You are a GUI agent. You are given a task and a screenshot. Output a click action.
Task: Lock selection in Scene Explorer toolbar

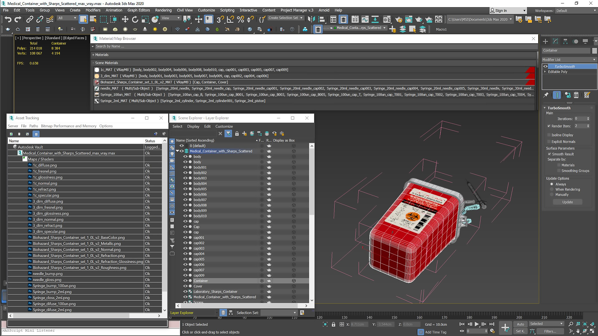pos(237,133)
